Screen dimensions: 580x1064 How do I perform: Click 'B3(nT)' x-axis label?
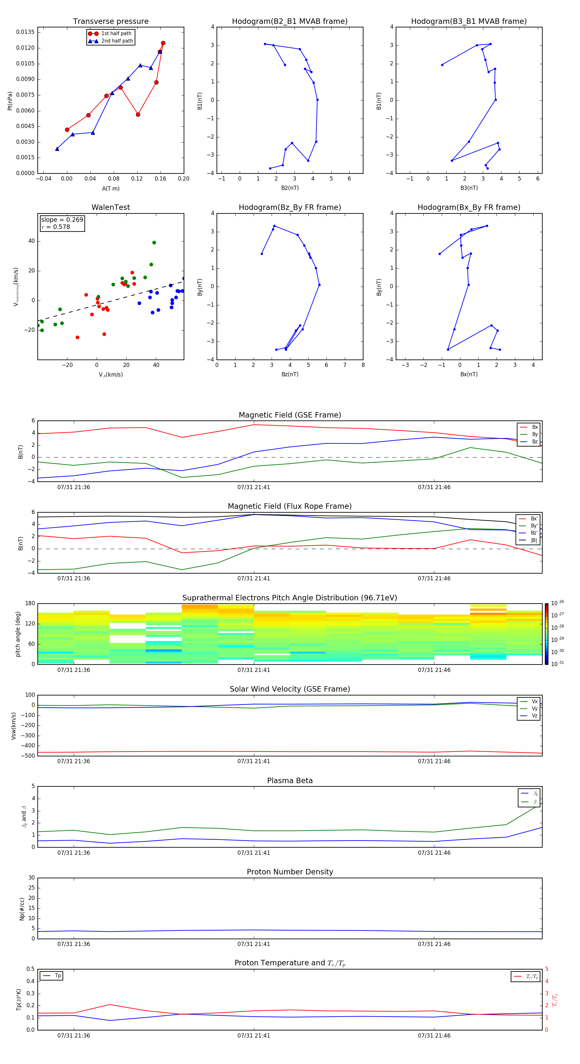pyautogui.click(x=469, y=188)
